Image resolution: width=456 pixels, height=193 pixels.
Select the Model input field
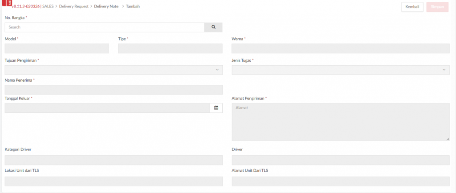(57, 48)
